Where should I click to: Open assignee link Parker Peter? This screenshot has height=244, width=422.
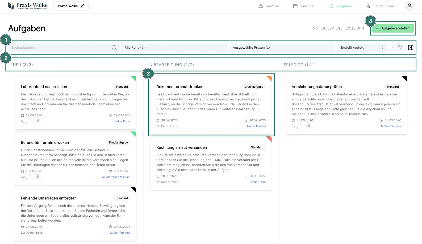point(122,121)
